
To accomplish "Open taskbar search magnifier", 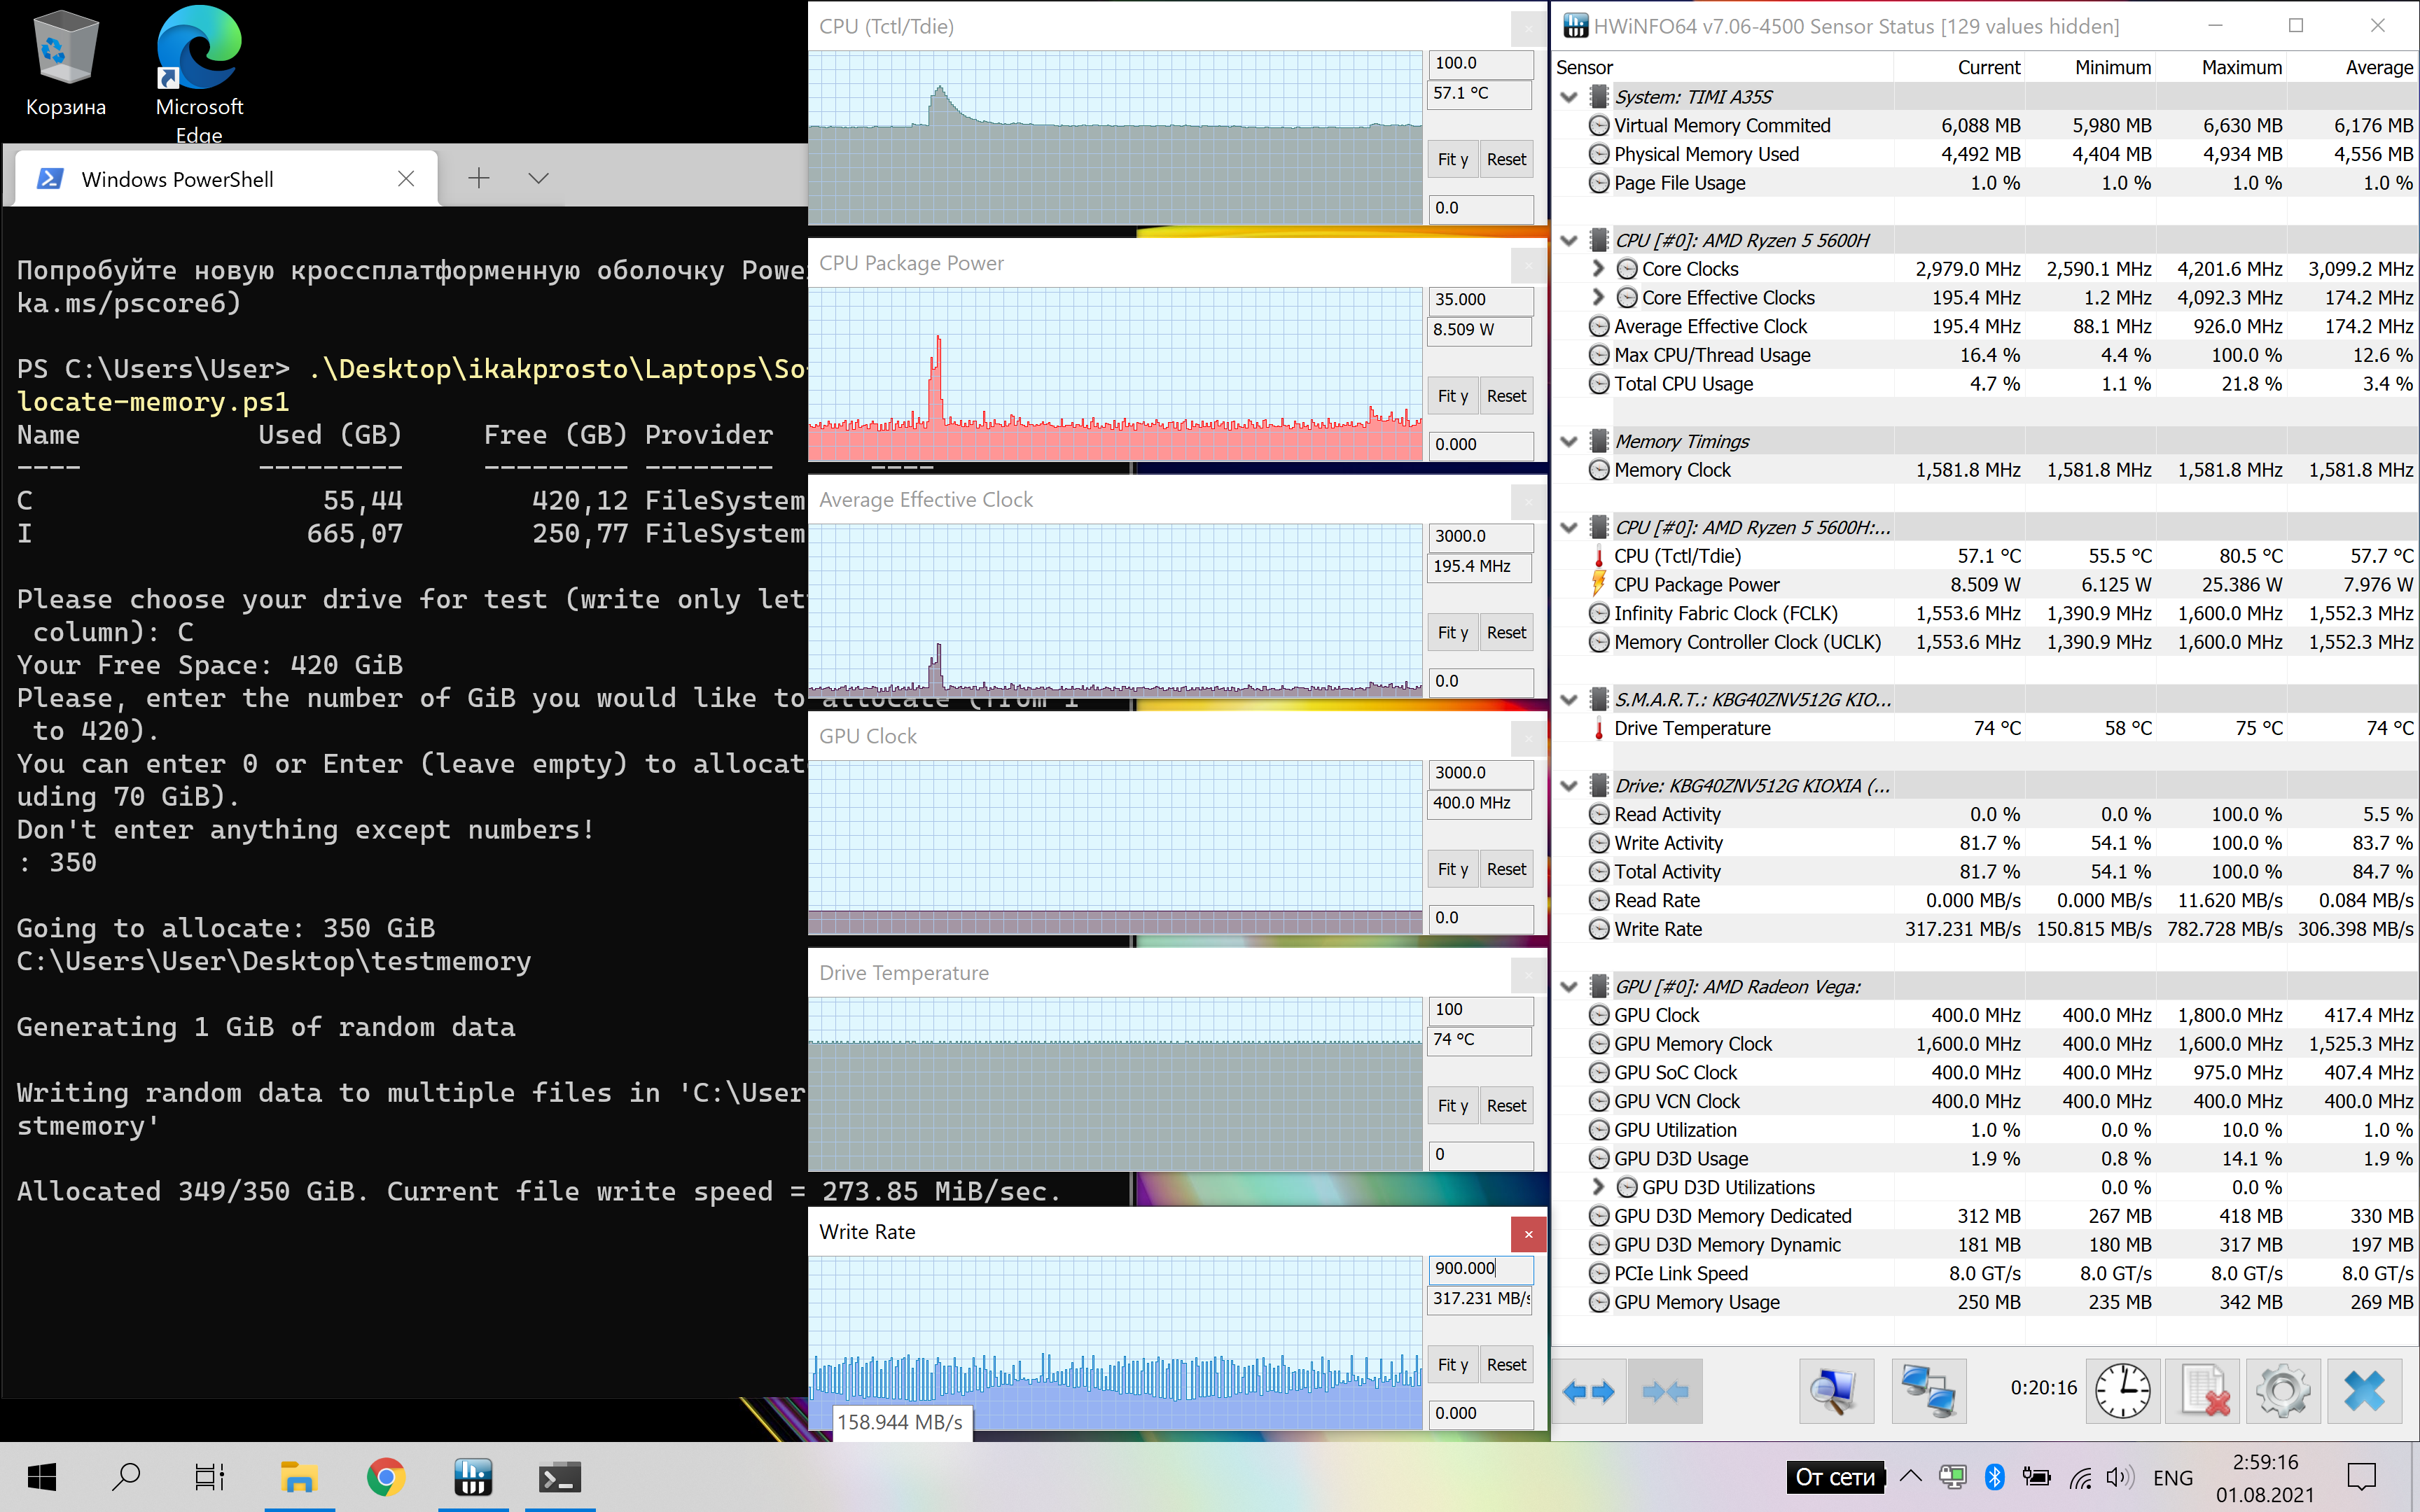I will [126, 1477].
